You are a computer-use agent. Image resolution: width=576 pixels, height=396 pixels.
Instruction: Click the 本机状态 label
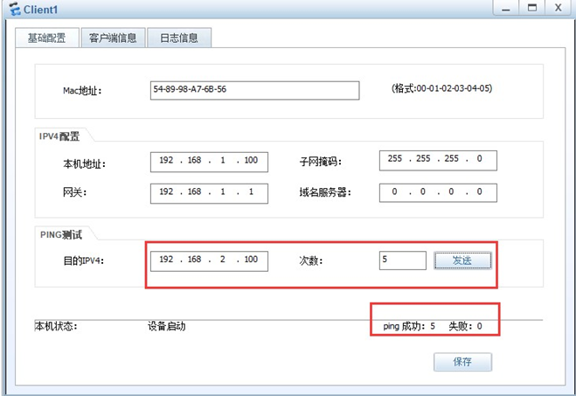click(56, 326)
